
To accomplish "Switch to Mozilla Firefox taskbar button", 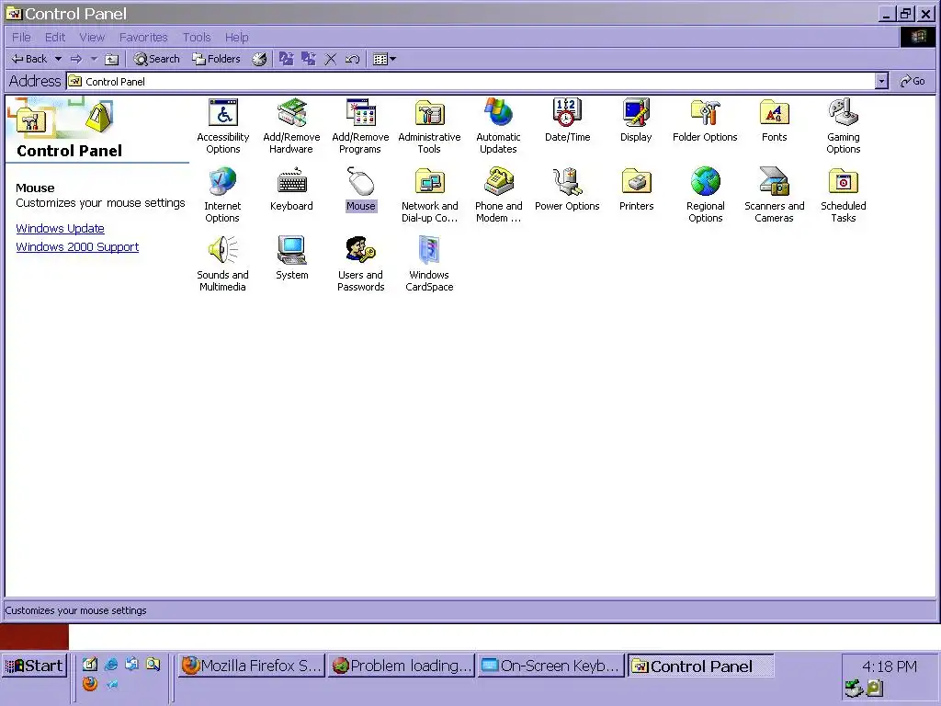I will [x=252, y=666].
